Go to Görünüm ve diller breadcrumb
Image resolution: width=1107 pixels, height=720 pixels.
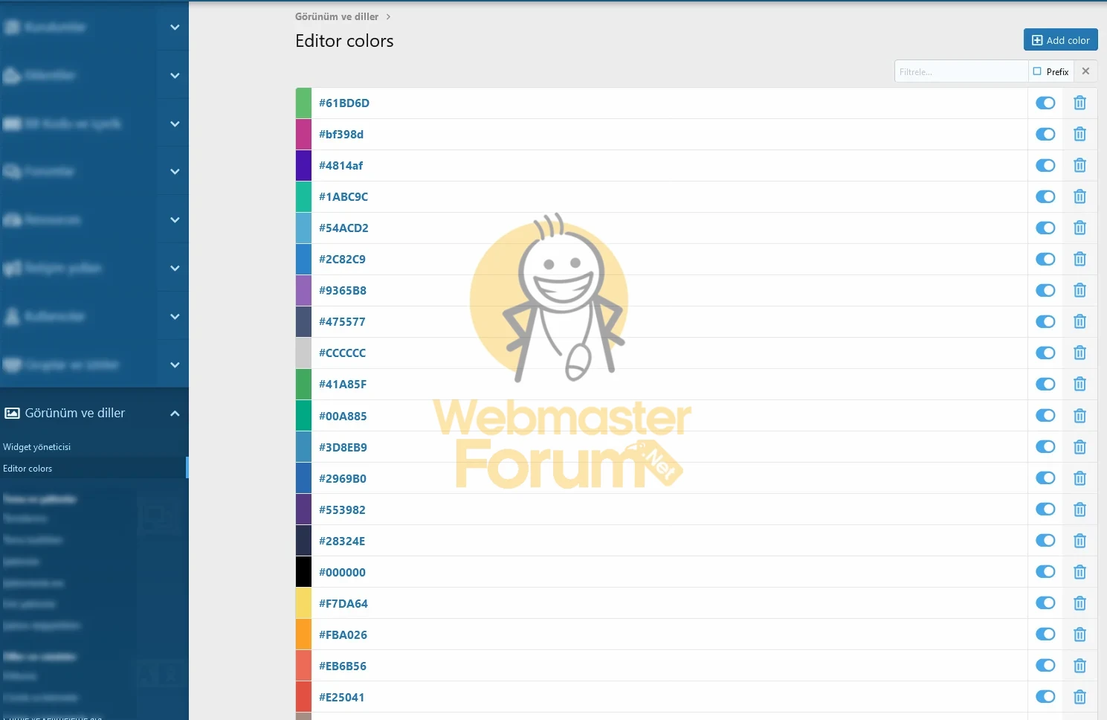click(x=337, y=16)
